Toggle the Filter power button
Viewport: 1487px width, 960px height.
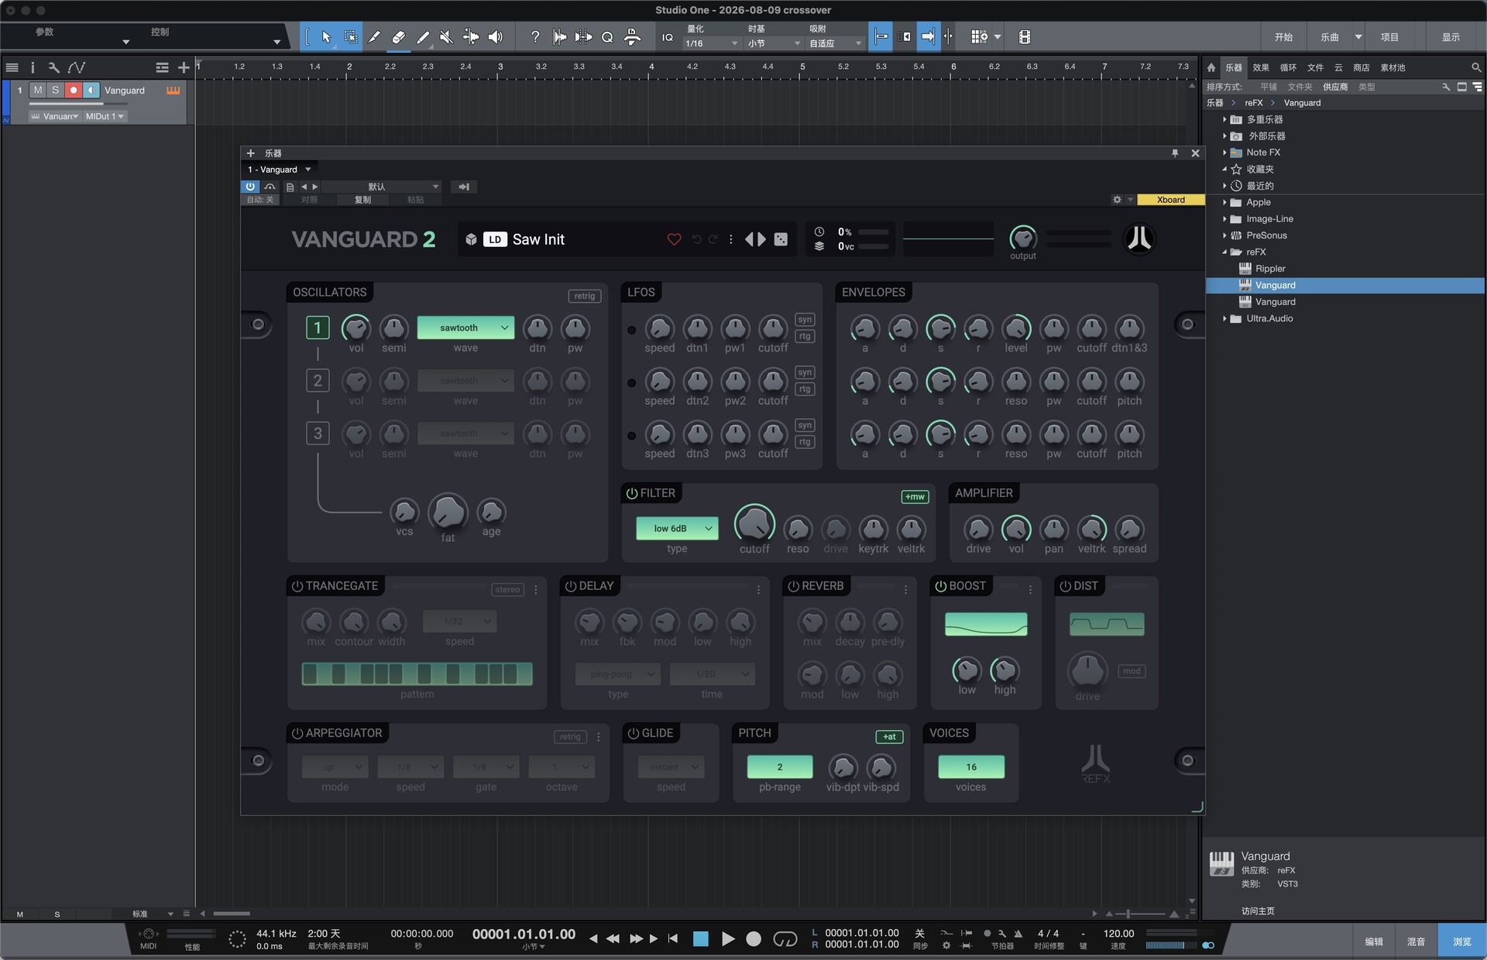tap(632, 493)
